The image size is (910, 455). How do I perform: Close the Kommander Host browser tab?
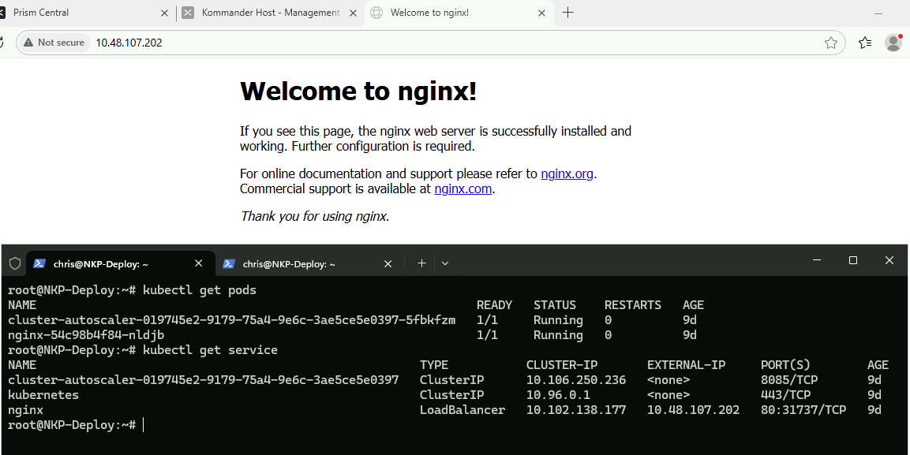point(353,13)
